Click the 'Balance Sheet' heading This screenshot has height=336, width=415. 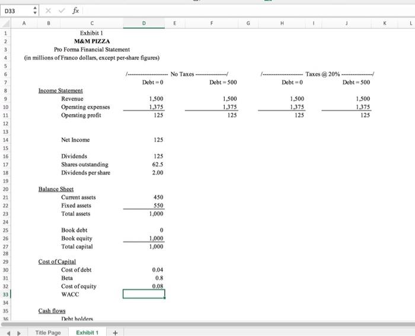(x=56, y=189)
